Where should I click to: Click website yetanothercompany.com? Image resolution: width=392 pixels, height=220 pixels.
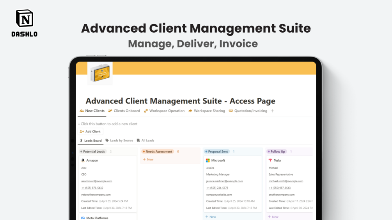pyautogui.click(x=96, y=195)
